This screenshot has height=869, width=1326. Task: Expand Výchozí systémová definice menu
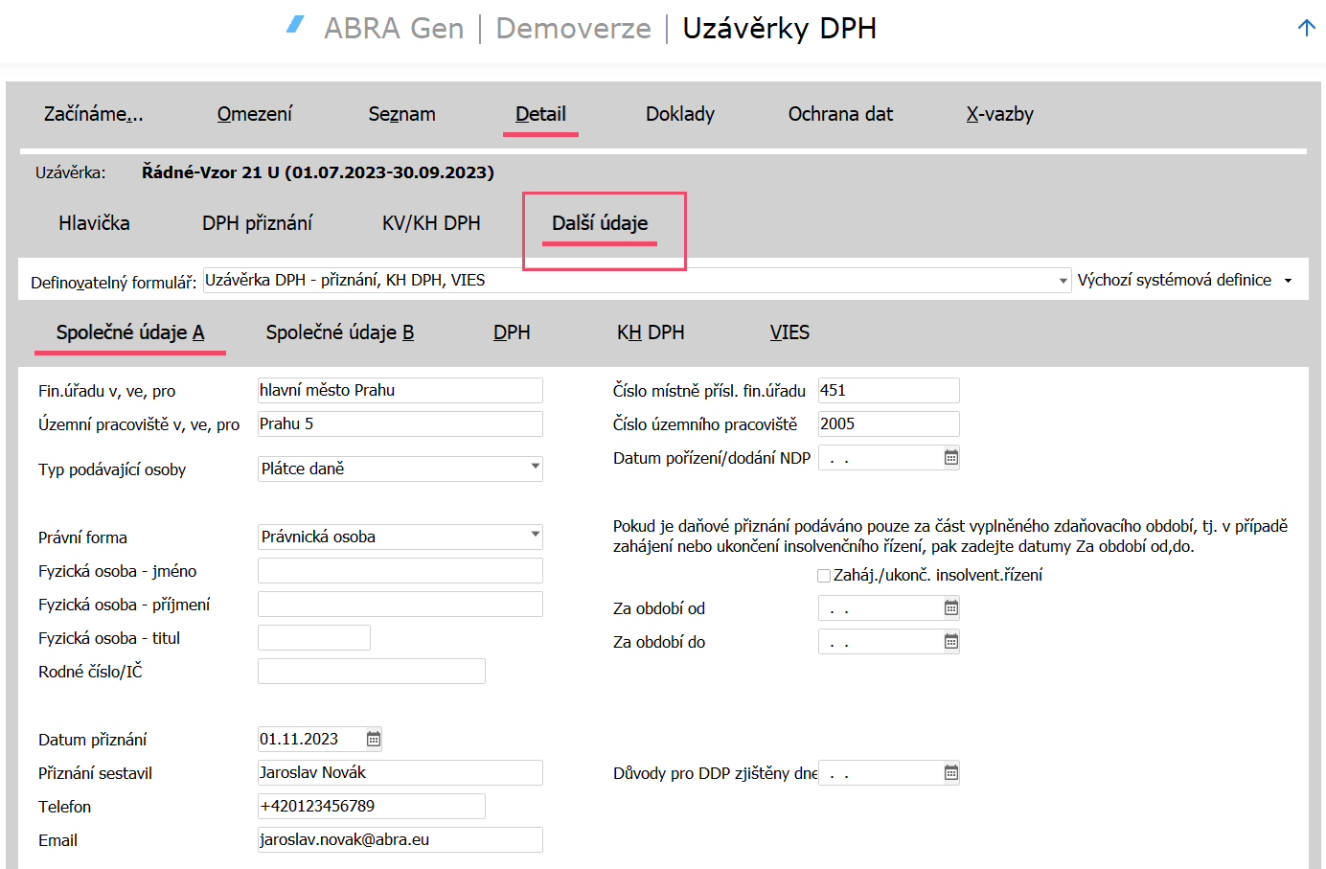(1288, 281)
